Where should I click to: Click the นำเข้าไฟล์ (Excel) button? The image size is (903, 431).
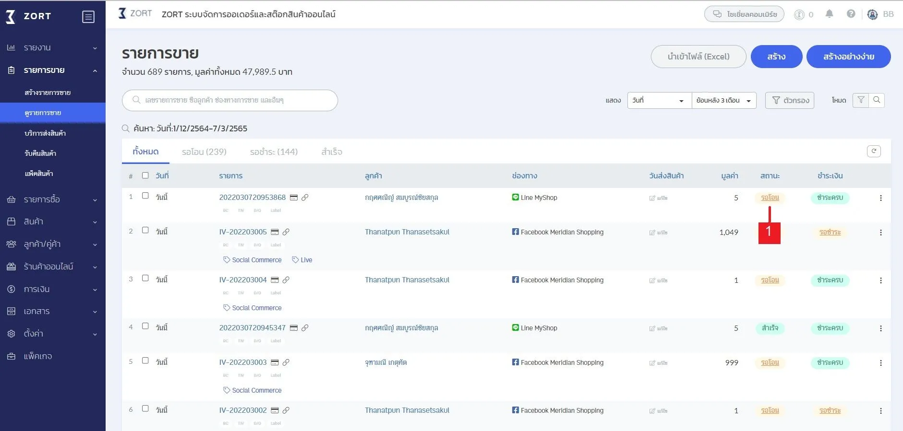click(698, 57)
